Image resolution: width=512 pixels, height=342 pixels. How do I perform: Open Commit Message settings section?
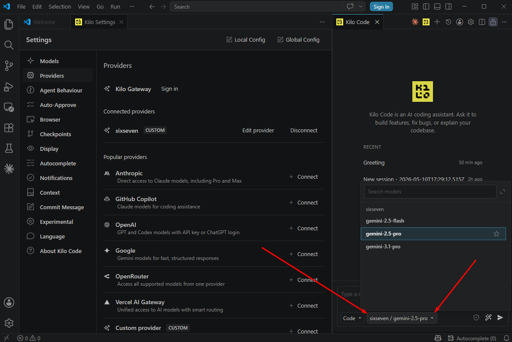58,207
